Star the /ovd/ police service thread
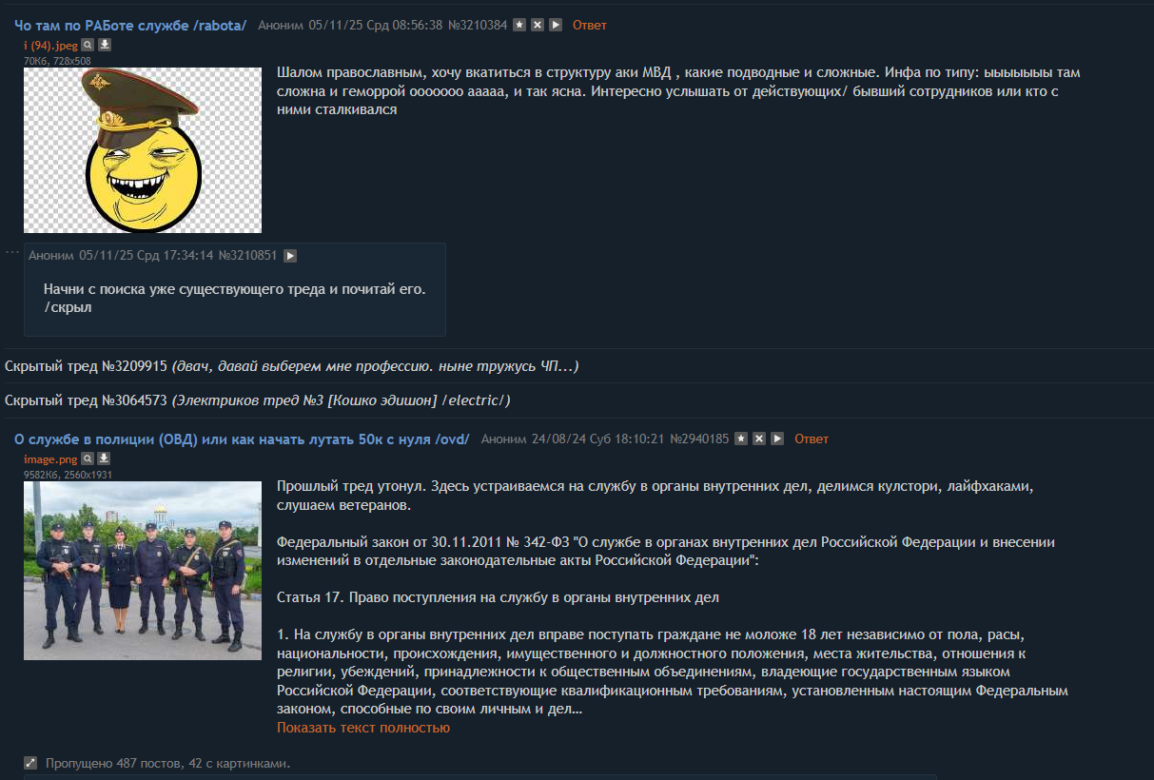Image resolution: width=1154 pixels, height=780 pixels. (x=741, y=439)
